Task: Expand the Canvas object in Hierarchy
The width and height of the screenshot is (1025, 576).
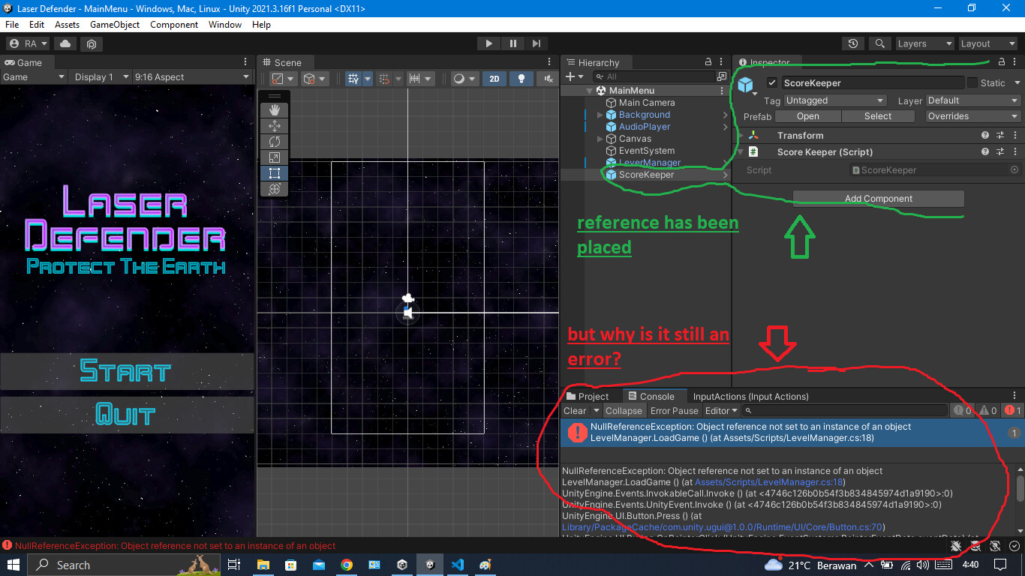Action: [600, 139]
